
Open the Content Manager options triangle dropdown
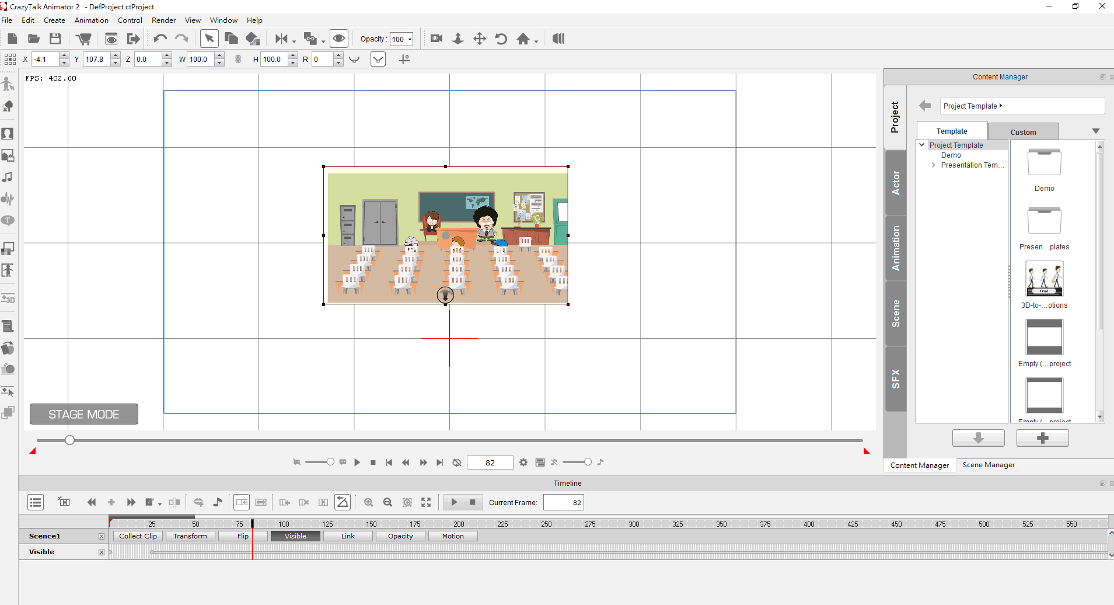1095,131
